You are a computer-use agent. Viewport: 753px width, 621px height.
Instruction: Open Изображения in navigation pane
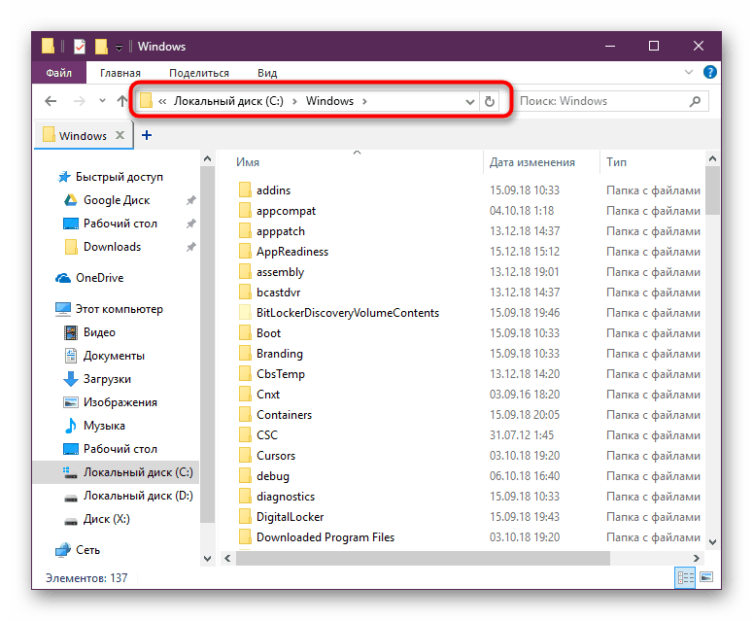111,402
